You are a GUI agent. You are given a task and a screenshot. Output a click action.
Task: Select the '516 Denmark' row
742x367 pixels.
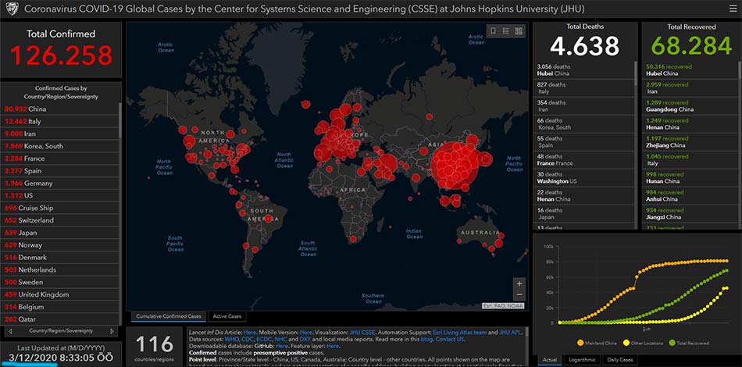[59, 257]
